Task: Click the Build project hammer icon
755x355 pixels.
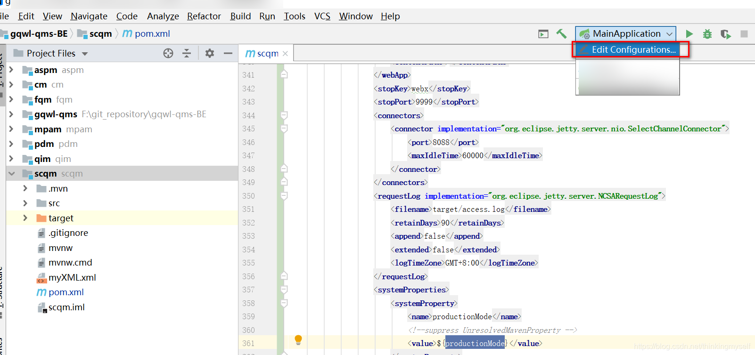Action: click(x=561, y=33)
